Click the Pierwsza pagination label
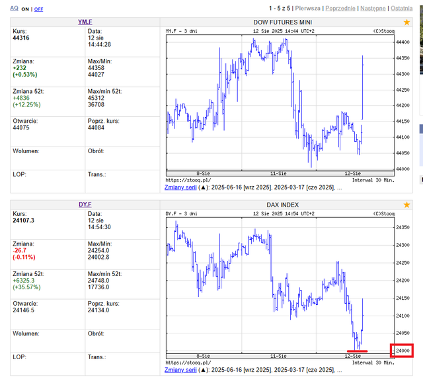 (x=307, y=9)
